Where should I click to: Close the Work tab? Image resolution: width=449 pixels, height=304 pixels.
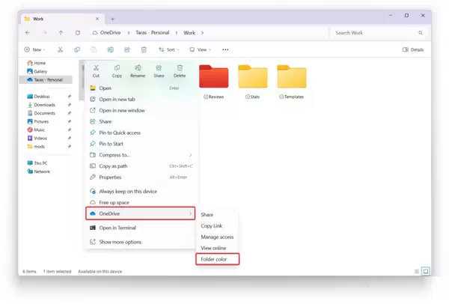click(97, 19)
